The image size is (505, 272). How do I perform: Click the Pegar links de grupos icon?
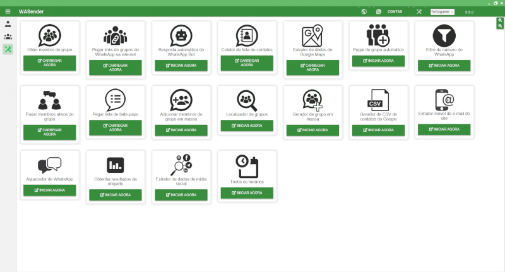tap(116, 35)
